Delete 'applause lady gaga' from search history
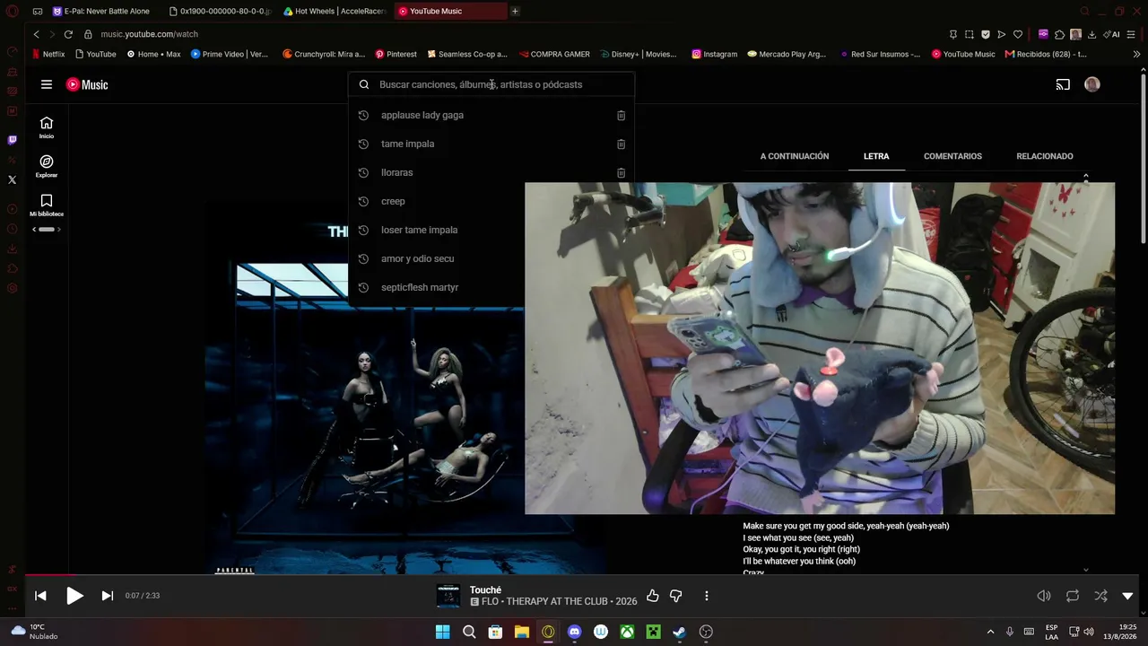This screenshot has height=646, width=1148. click(621, 115)
